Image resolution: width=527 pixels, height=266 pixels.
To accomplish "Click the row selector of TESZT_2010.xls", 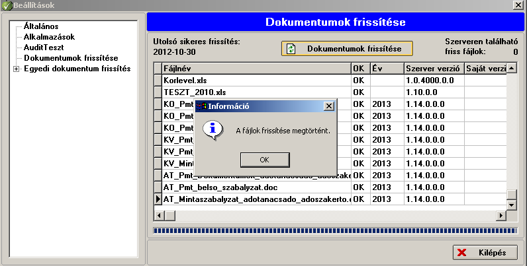I will tap(158, 92).
